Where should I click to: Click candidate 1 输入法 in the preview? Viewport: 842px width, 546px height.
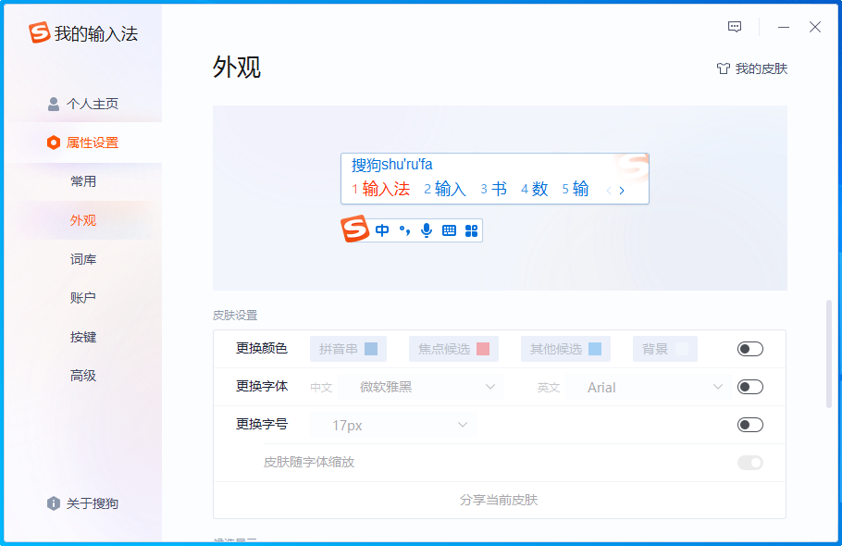380,189
